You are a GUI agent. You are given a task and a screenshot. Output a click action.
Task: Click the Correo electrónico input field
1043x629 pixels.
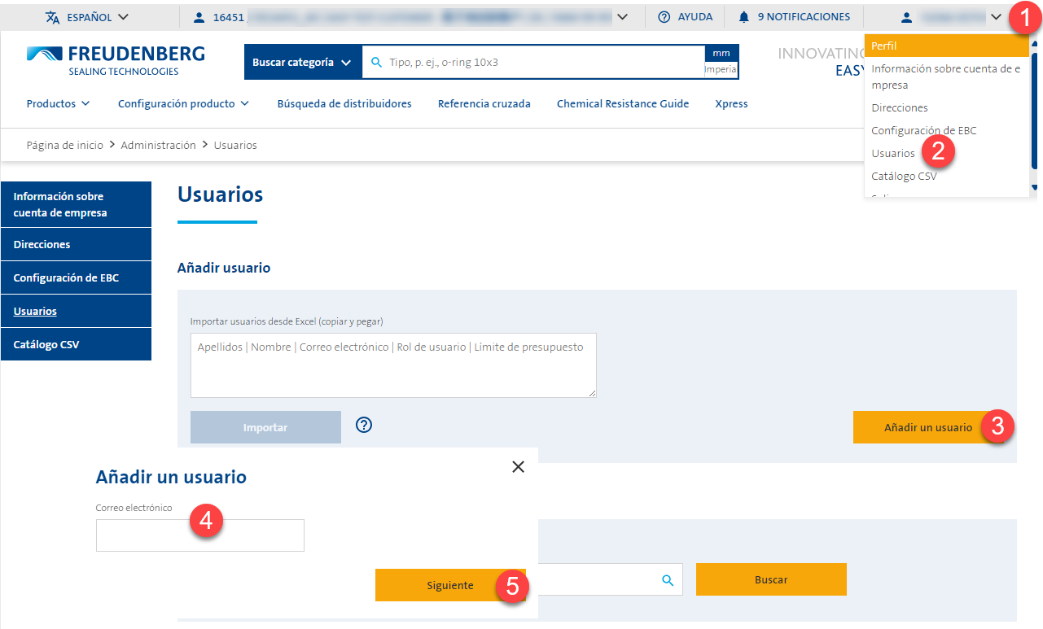tap(199, 535)
